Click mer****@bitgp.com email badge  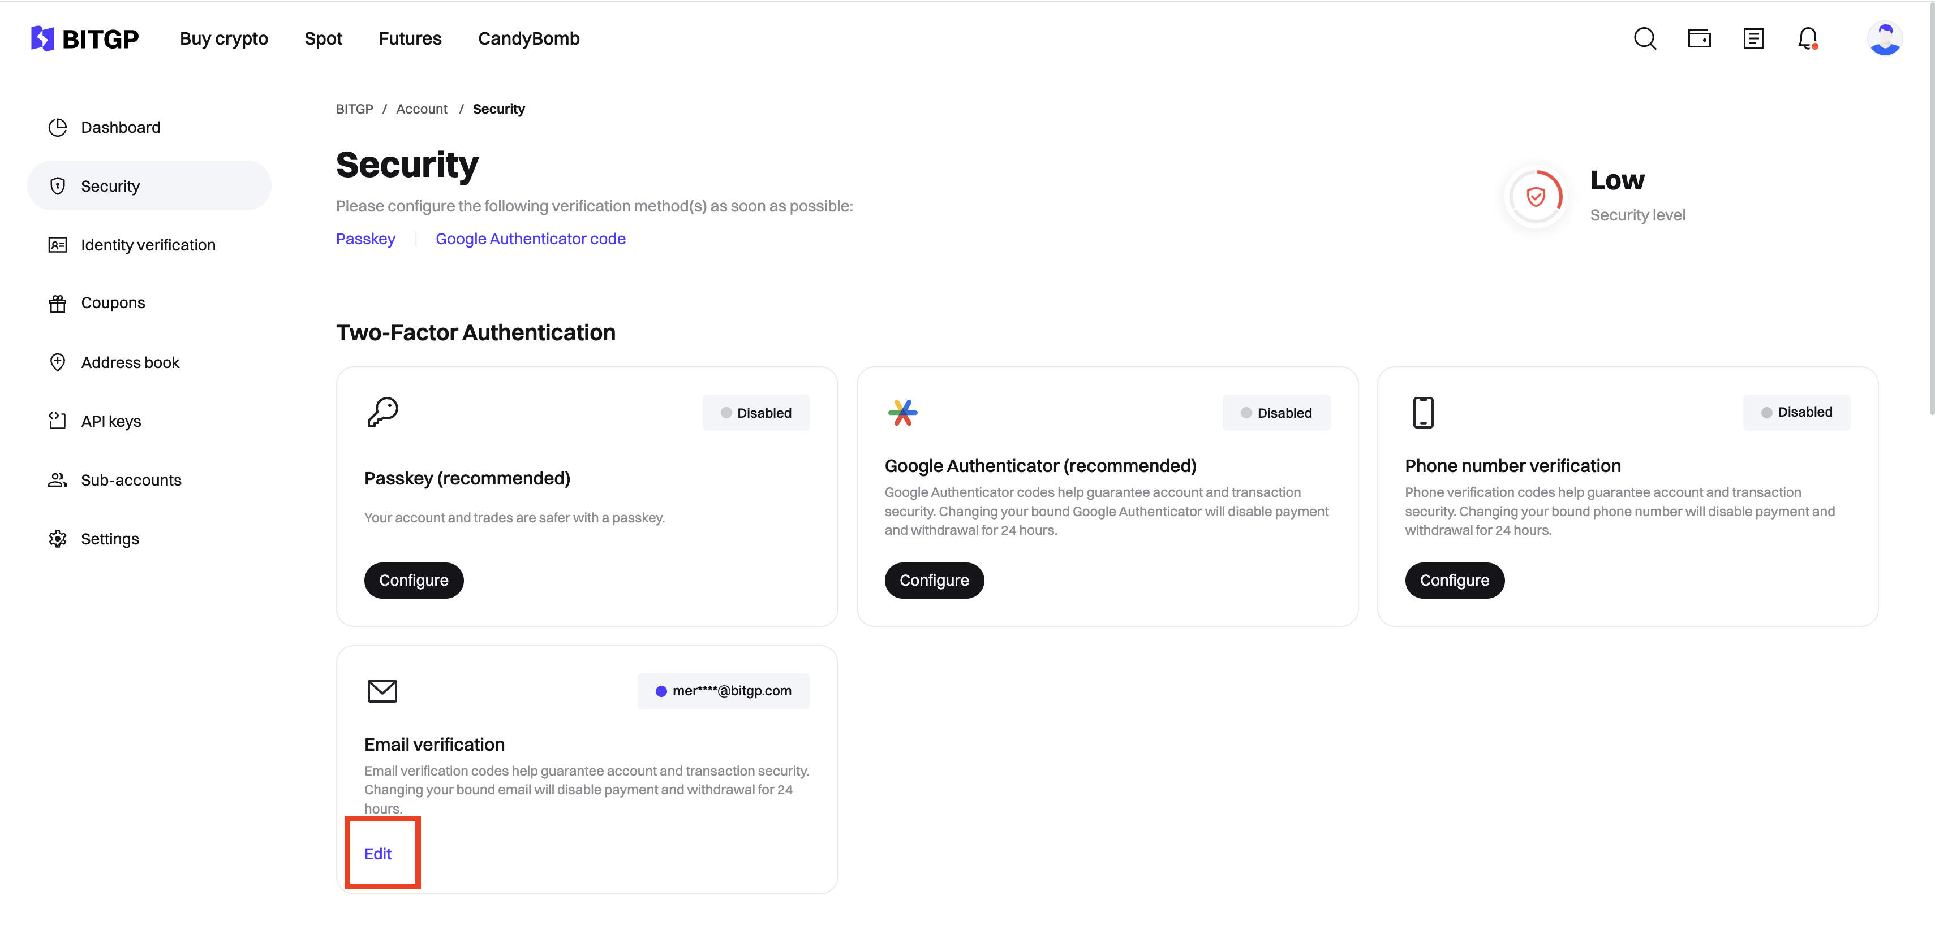(x=724, y=691)
